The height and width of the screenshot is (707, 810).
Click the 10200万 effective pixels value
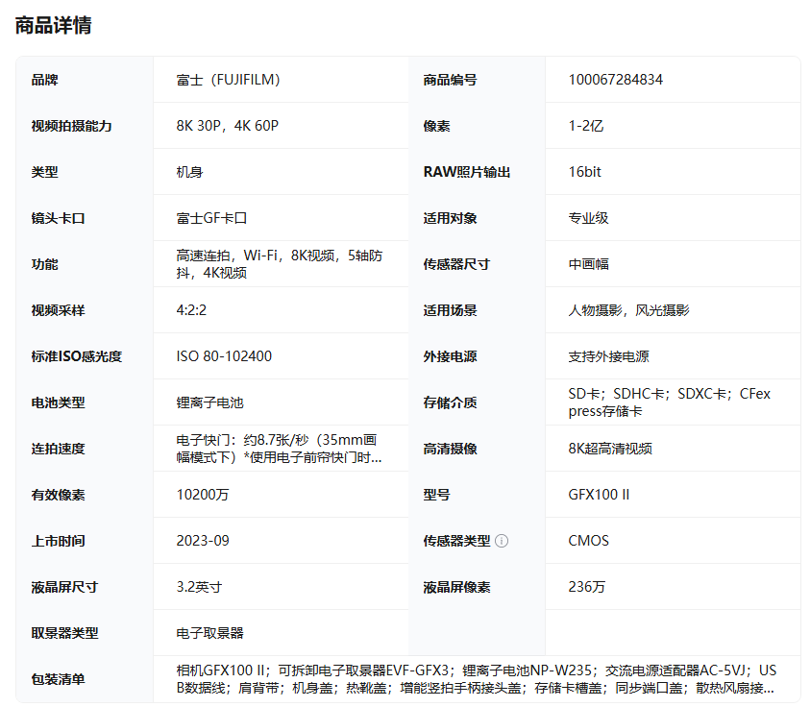pyautogui.click(x=203, y=495)
